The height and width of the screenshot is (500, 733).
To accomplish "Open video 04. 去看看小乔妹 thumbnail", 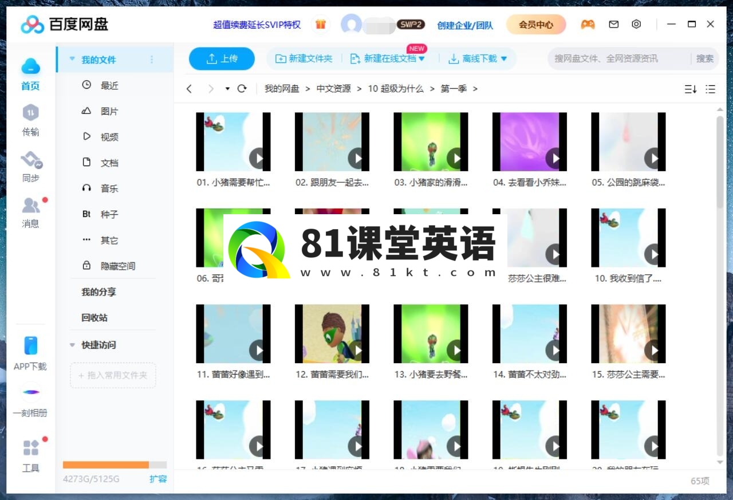I will [530, 141].
